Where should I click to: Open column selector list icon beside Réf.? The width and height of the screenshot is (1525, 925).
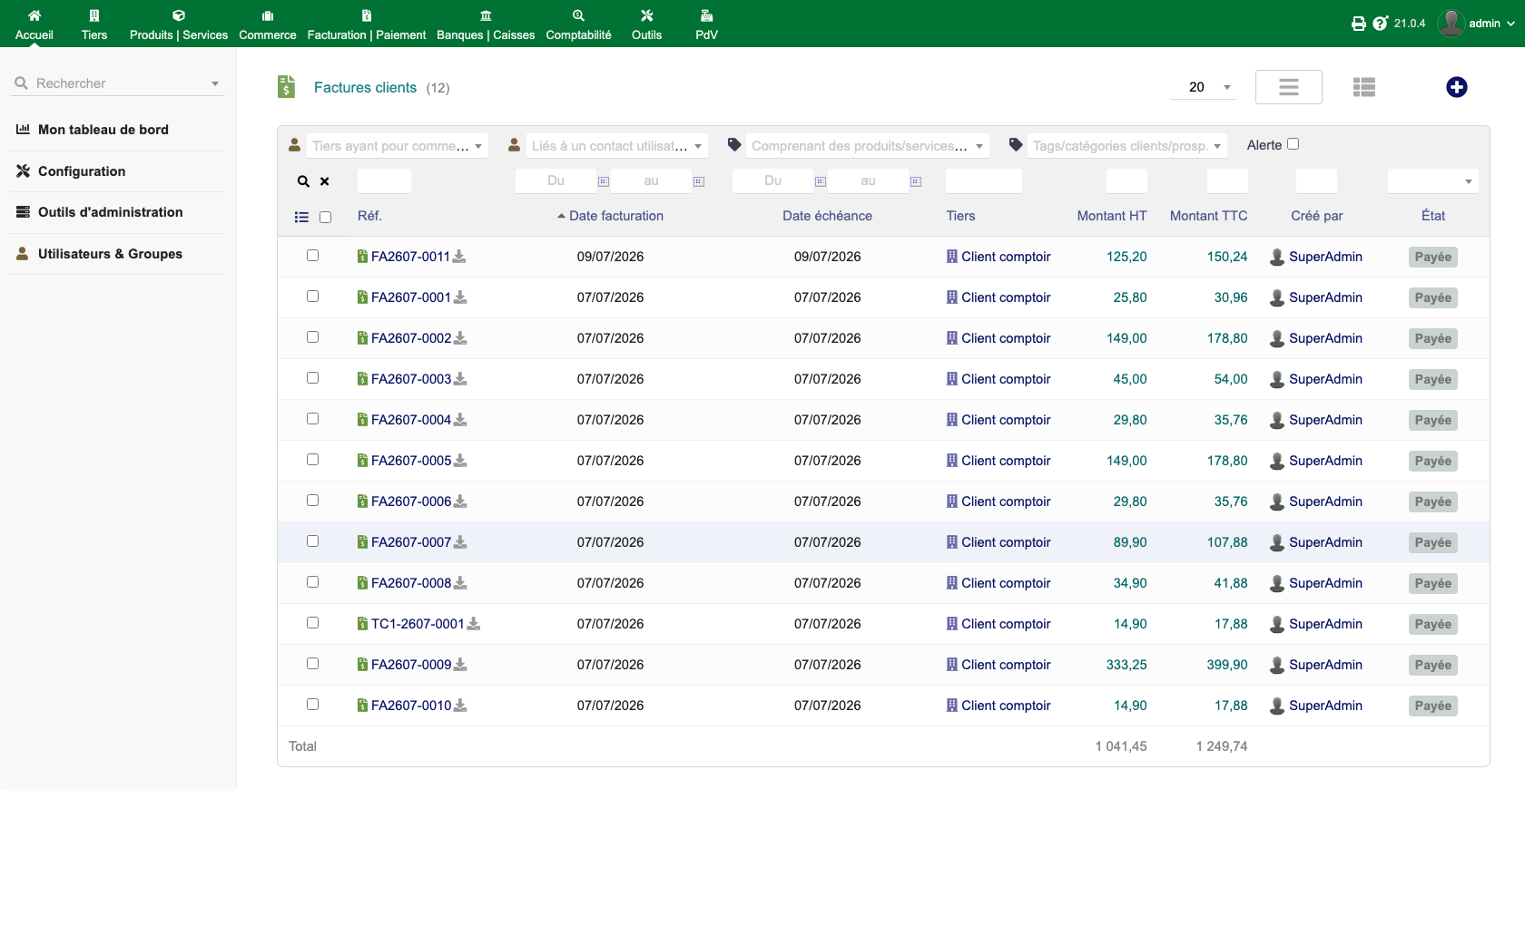[301, 217]
